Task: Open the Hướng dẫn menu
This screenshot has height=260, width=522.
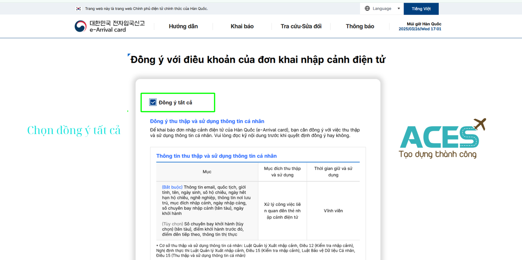Action: [x=183, y=26]
